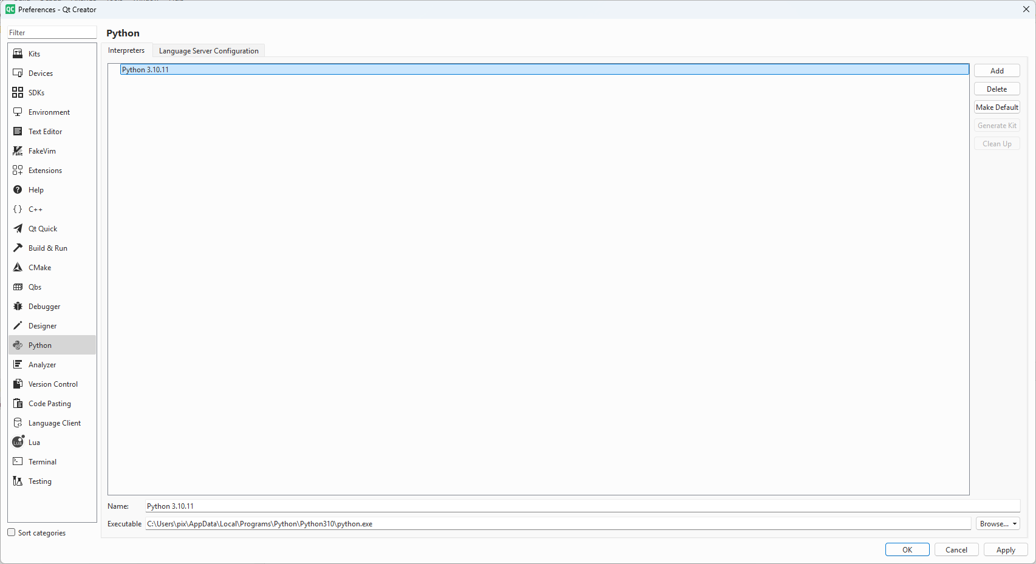Click the Python snake icon
This screenshot has height=564, width=1036.
point(18,345)
